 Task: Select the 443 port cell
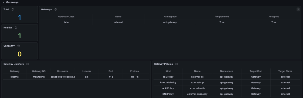pos(111,77)
